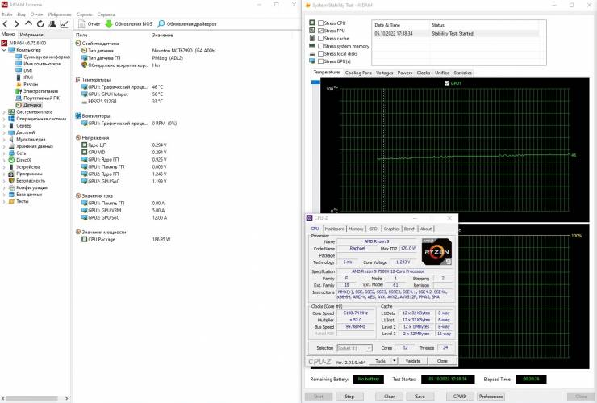Viewport: 597px width, 403px height.
Task: Expand the Системная плата node
Action: click(4, 112)
